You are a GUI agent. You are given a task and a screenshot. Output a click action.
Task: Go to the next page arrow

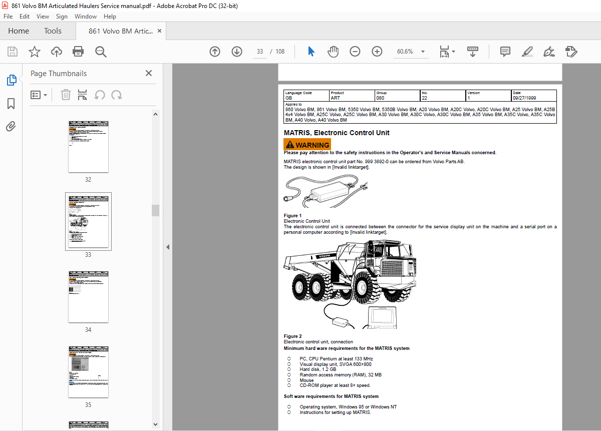tap(237, 52)
